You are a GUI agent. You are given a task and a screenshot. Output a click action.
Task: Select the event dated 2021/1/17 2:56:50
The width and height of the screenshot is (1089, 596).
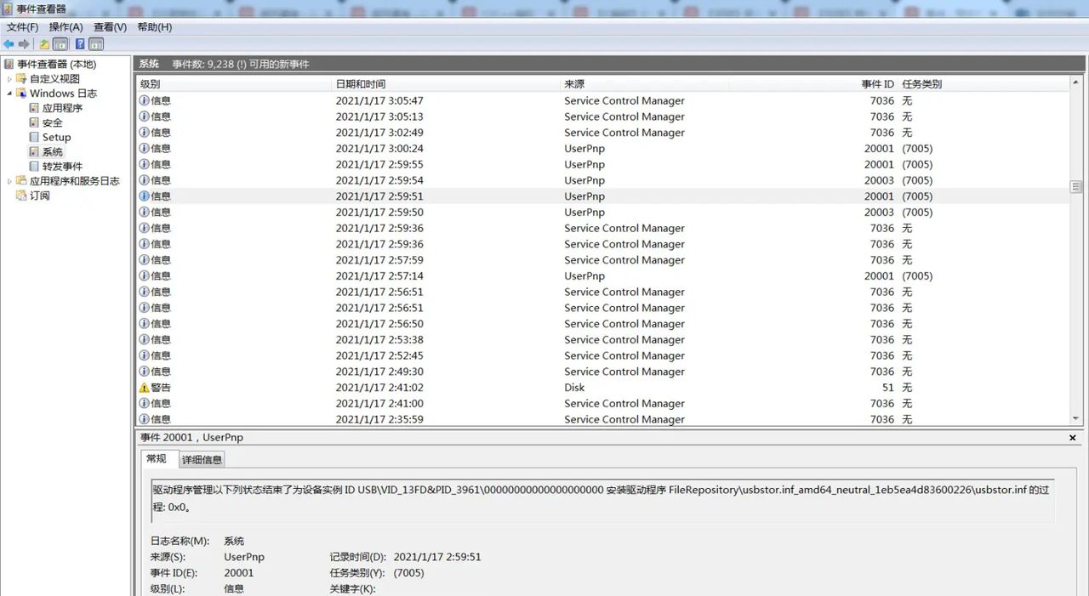[x=602, y=324]
